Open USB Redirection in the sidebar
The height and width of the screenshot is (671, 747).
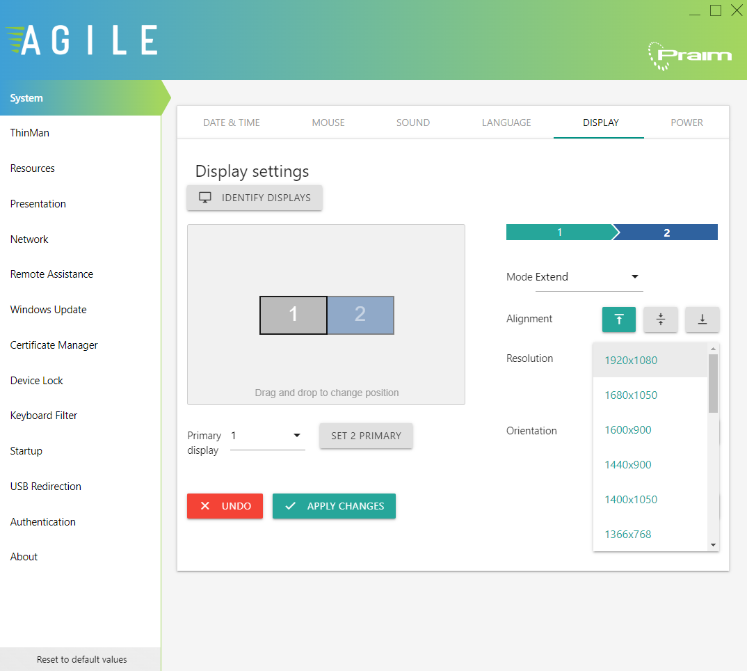[80, 487]
